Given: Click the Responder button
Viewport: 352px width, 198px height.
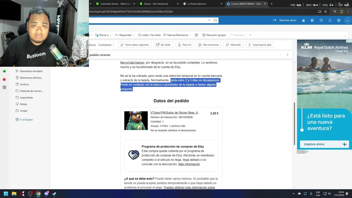Looking at the screenshot, I should tap(123, 35).
